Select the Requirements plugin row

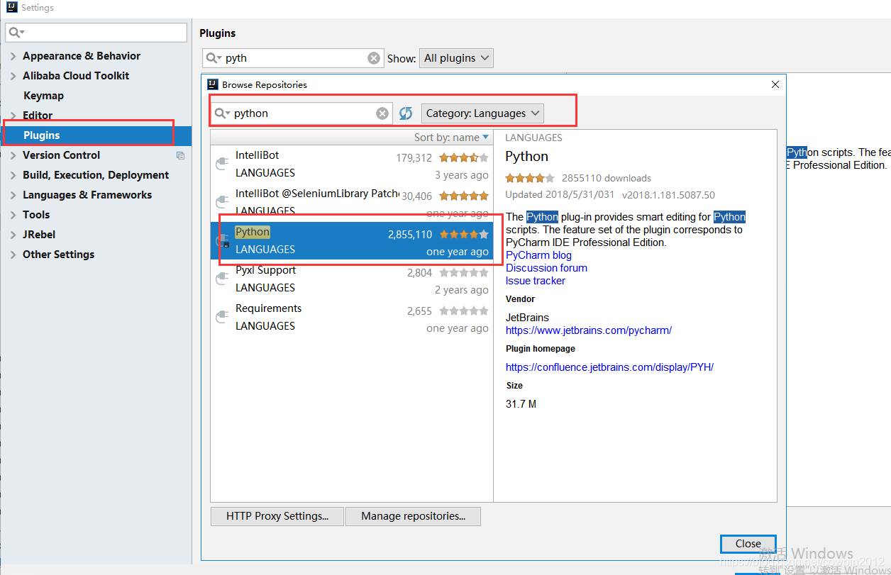352,318
